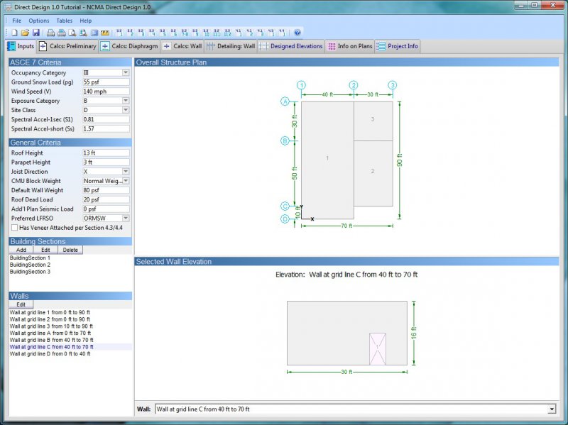Open the Occupancy Category dropdown
Image resolution: width=568 pixels, height=425 pixels.
[126, 73]
